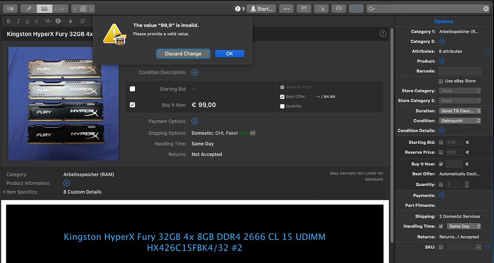Add a Condition Description with plus button

coord(195,72)
